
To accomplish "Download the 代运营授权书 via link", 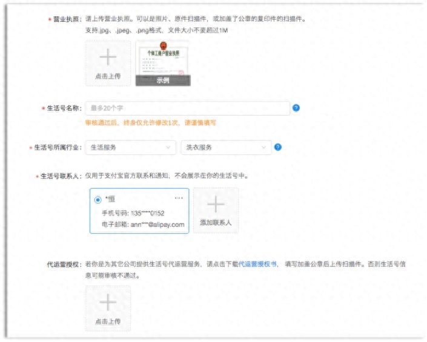I will (x=257, y=265).
